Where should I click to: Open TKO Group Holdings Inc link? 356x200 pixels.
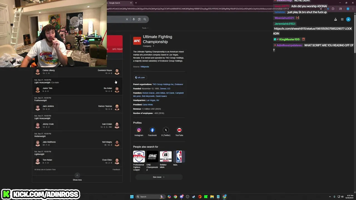(x=163, y=84)
